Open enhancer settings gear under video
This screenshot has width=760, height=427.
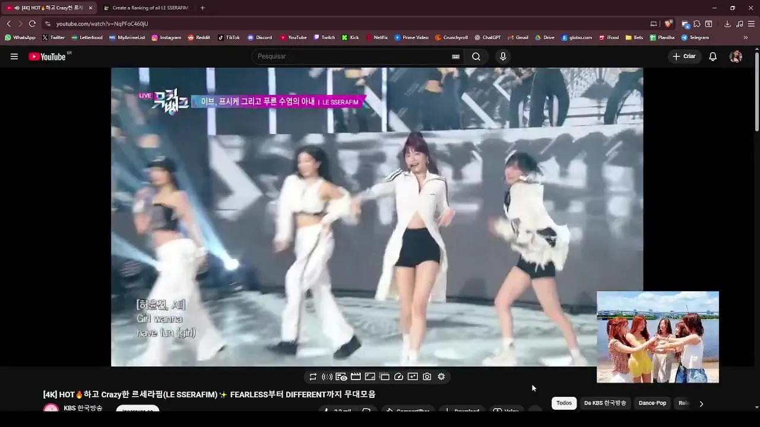pyautogui.click(x=441, y=377)
